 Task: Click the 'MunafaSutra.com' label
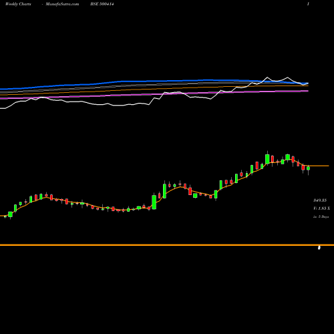(62, 4)
